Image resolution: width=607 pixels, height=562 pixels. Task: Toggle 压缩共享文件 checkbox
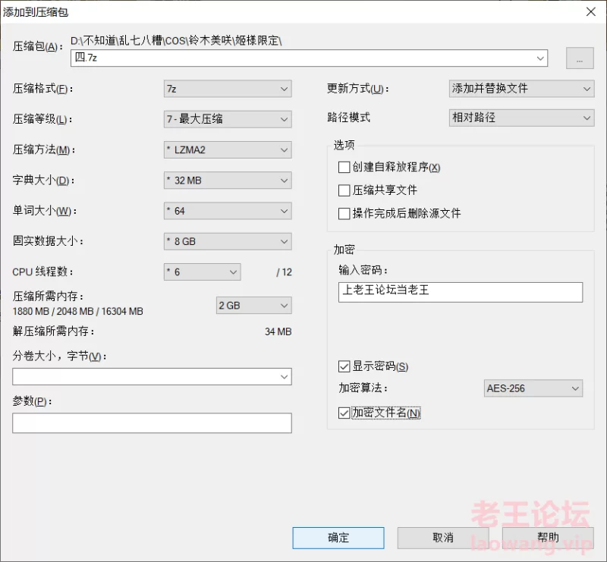[x=344, y=190]
